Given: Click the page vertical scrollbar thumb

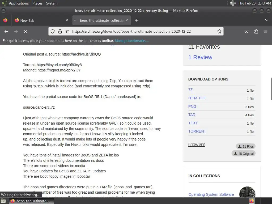Looking at the screenshot, I should [271, 89].
